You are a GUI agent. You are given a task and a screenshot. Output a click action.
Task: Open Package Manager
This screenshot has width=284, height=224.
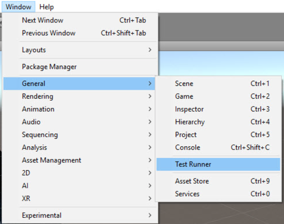point(49,67)
